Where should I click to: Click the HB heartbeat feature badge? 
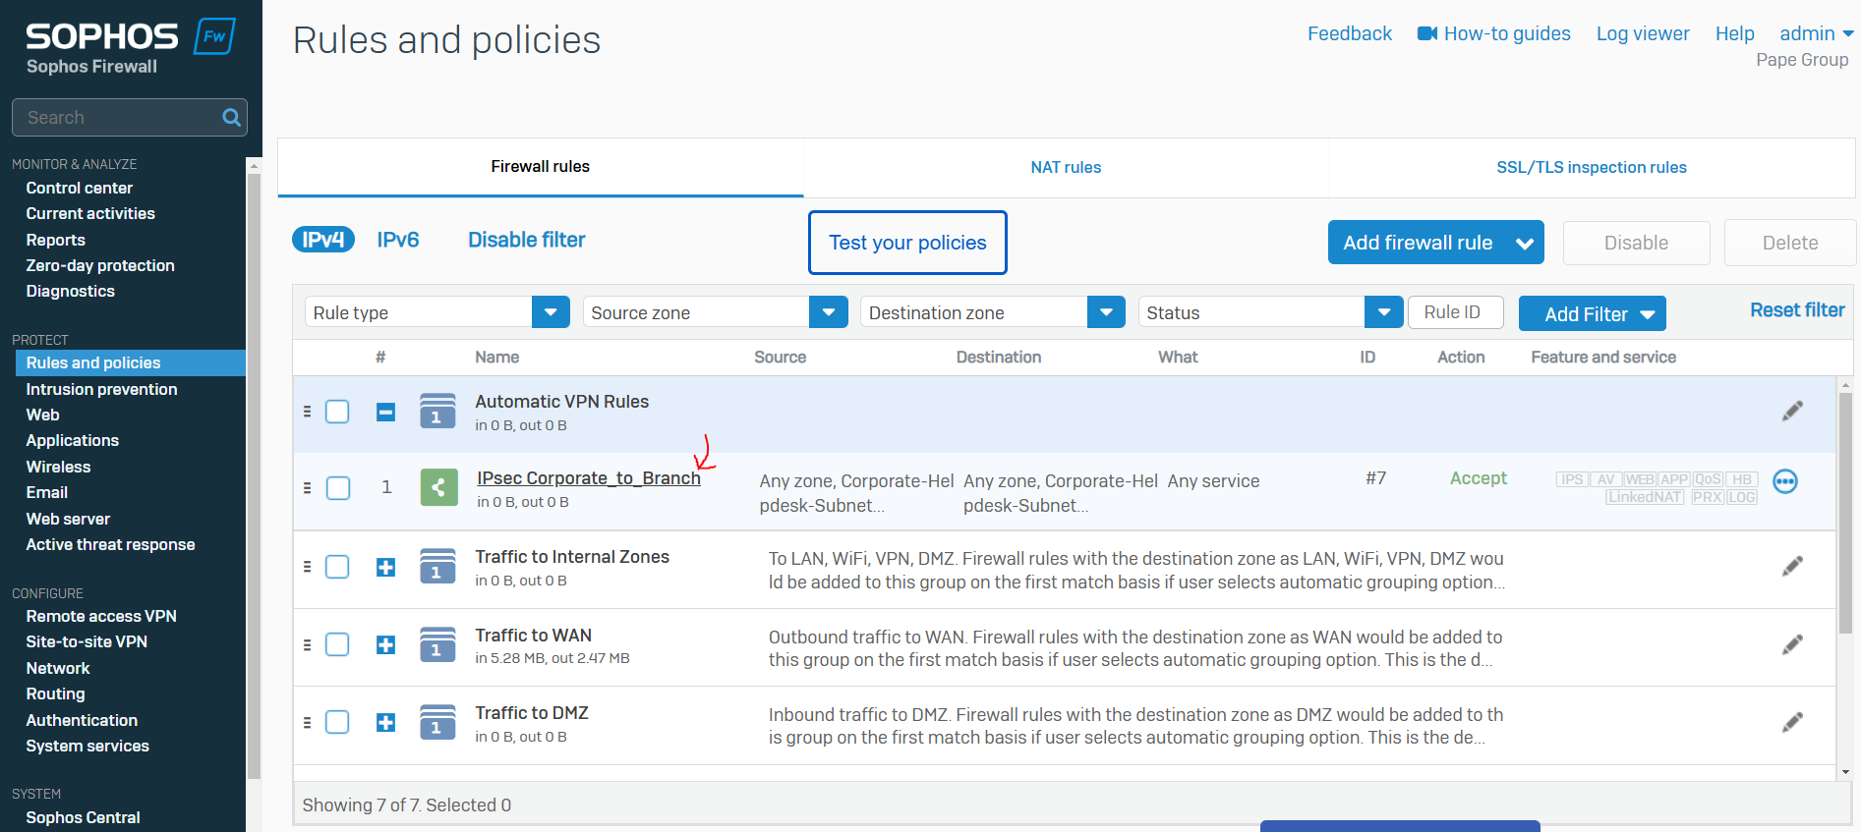pos(1742,479)
